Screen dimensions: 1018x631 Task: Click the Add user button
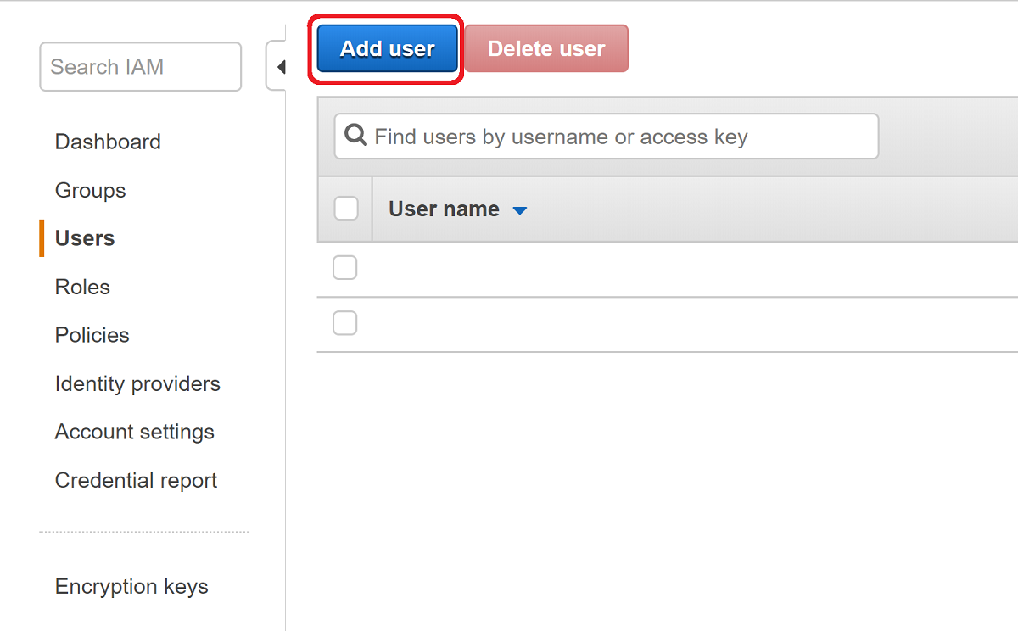388,49
